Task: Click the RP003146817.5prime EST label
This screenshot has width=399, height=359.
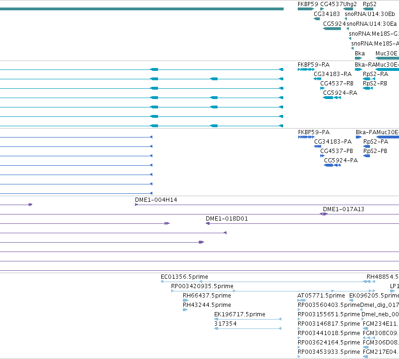Action: pyautogui.click(x=329, y=324)
